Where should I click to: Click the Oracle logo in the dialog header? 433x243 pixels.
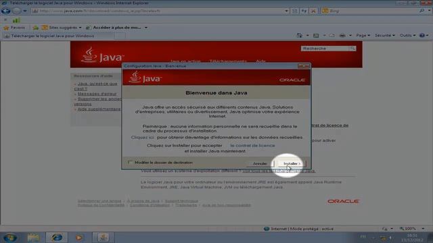click(292, 80)
